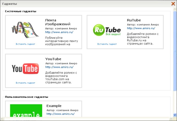Viewport: 177px width, 121px height.
Task: Close the Гаджеты dialog with the X
Action: pos(173,4)
